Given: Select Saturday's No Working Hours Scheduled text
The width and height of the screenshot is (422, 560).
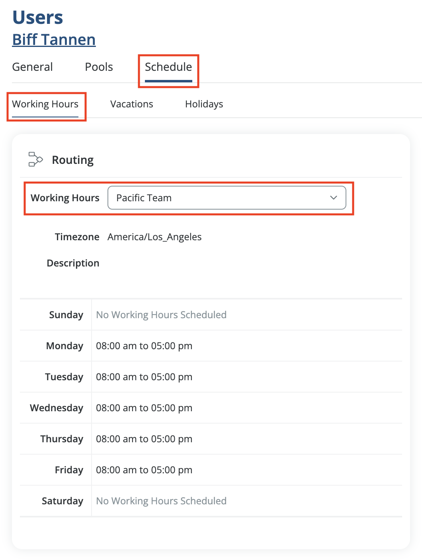Looking at the screenshot, I should tap(161, 501).
